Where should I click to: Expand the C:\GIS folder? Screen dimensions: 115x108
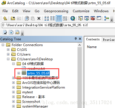8,50
